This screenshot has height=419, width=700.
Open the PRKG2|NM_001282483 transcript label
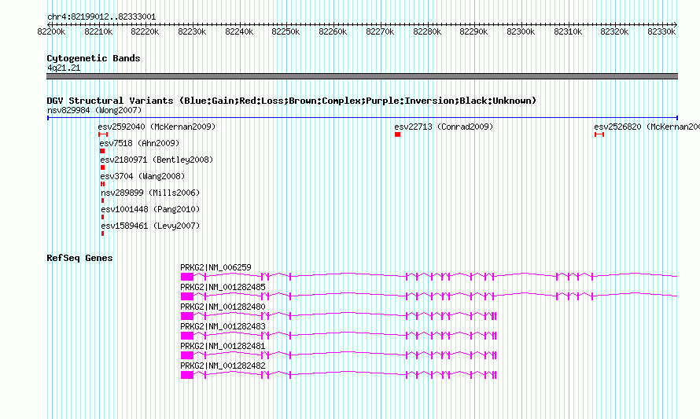pos(223,326)
